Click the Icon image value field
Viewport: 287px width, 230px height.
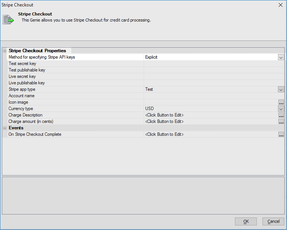[x=211, y=102]
